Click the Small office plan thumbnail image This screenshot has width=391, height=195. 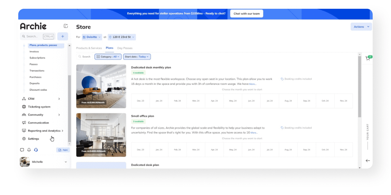pos(101,135)
